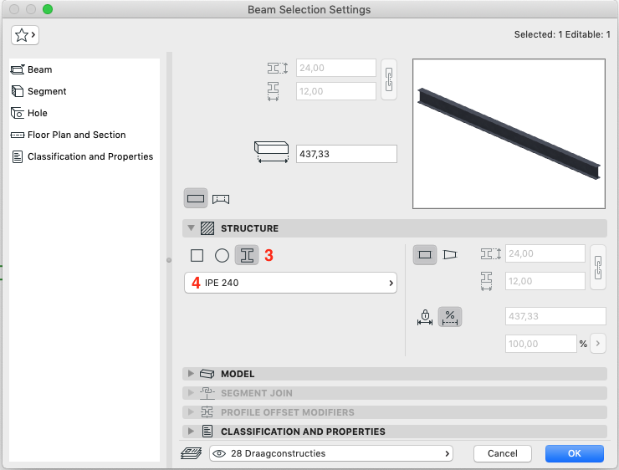Screen dimensions: 619x470
Task: Click the layers stack icon
Action: pyautogui.click(x=191, y=453)
